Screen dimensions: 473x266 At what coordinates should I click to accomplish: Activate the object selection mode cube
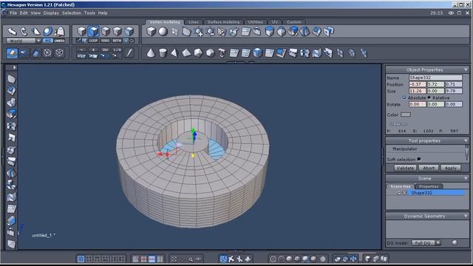point(82,31)
